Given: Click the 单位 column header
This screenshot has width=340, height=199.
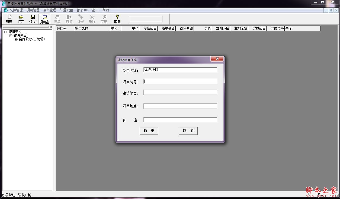Looking at the screenshot, I should coord(116,29).
